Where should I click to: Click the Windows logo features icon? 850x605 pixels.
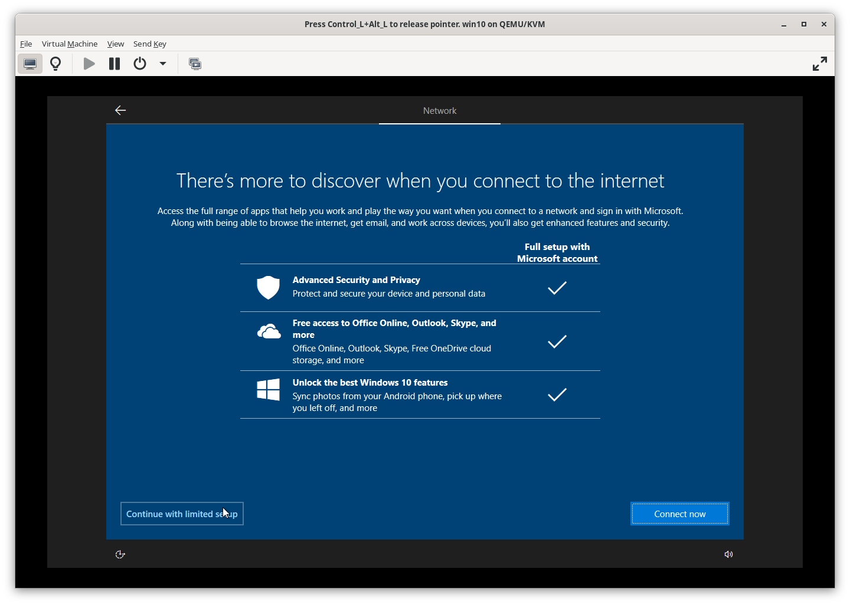tap(268, 390)
